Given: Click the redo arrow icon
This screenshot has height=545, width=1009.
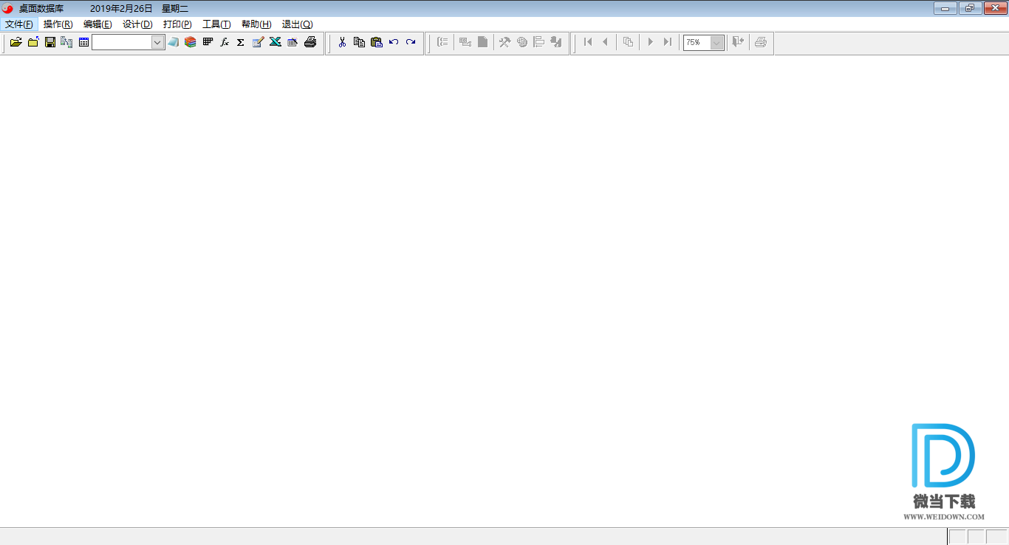Looking at the screenshot, I should coord(411,42).
